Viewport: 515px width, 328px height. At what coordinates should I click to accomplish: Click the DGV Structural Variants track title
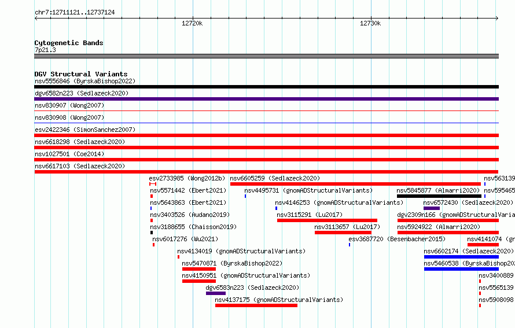coord(81,74)
